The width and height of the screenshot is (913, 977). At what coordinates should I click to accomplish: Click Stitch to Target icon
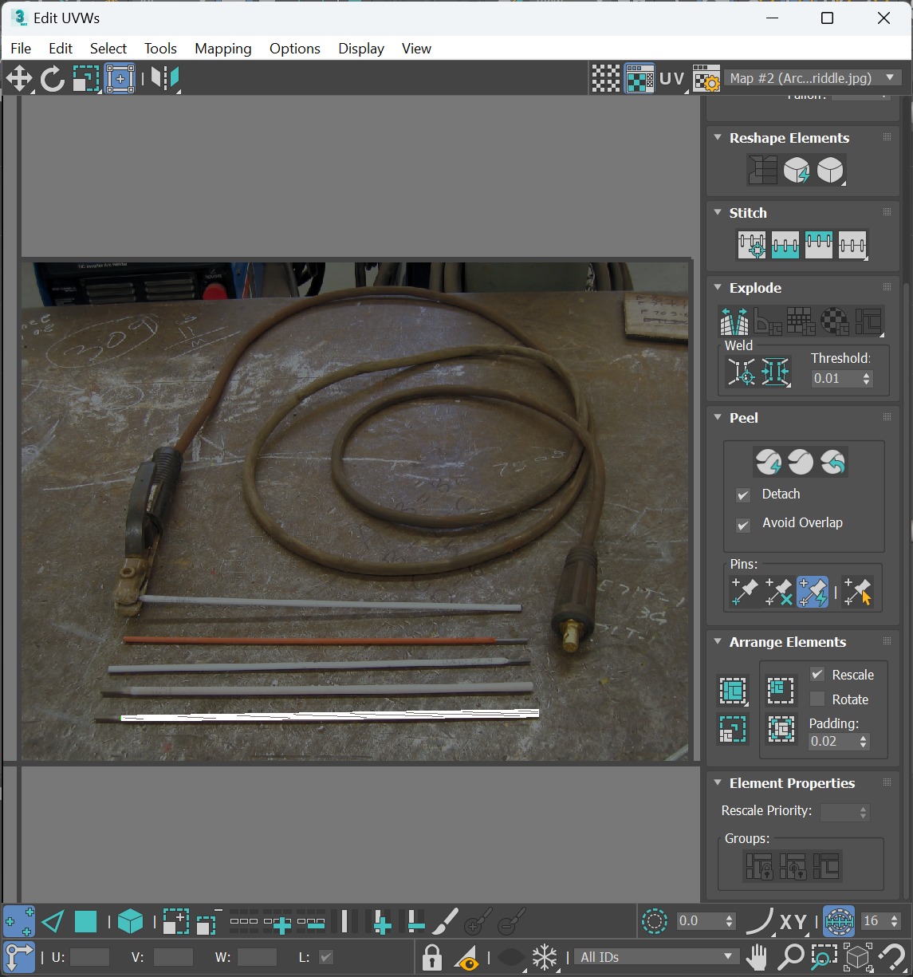coord(752,245)
